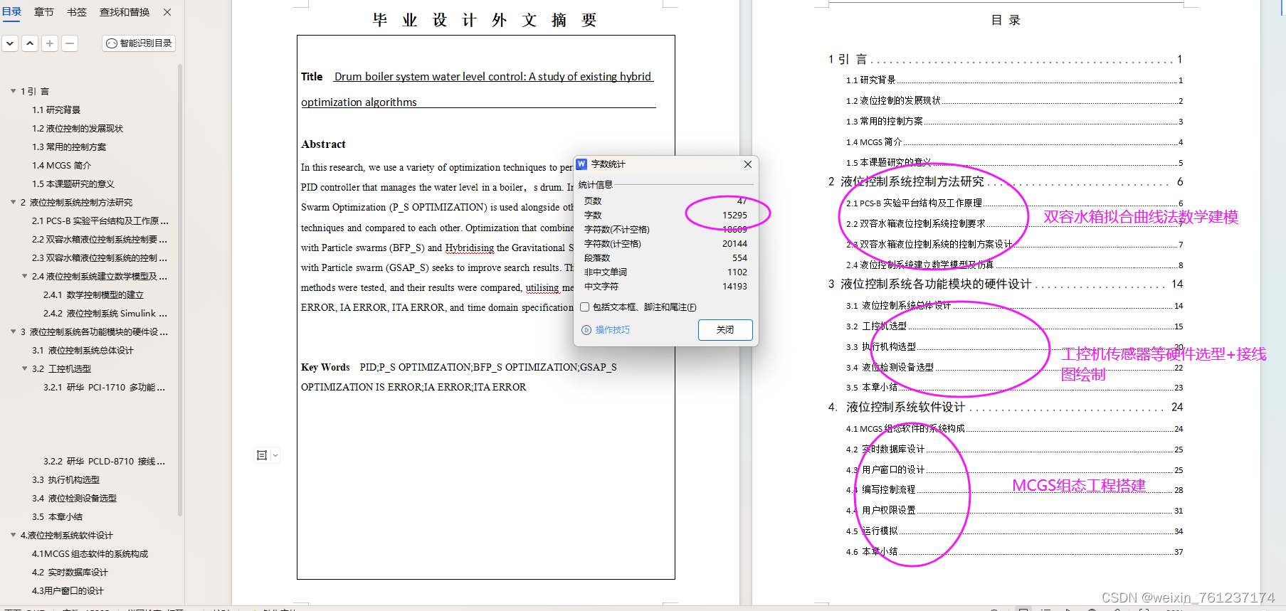This screenshot has width=1286, height=611.
Task: Select outline item '3.3 执行机构选型'
Action: coord(65,479)
